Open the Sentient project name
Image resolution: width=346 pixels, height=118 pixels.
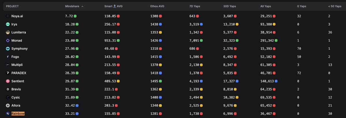coord(18,81)
